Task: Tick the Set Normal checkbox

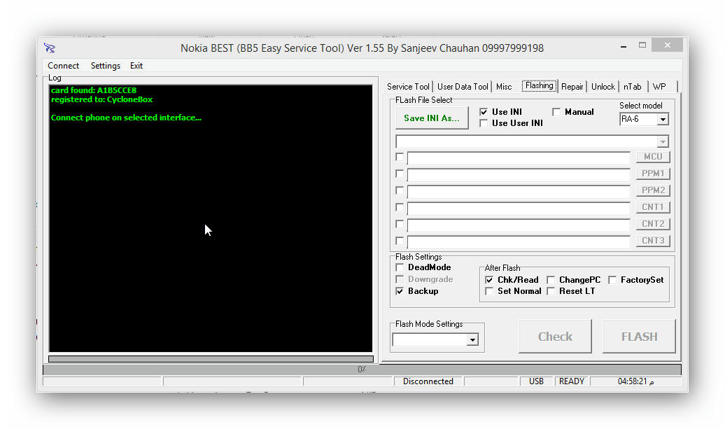Action: [x=489, y=291]
